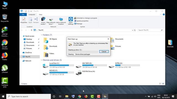Click Uninstall or change a program

85,18
